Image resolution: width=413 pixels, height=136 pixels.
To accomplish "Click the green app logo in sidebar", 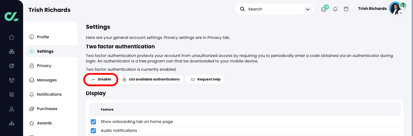I will [11, 16].
